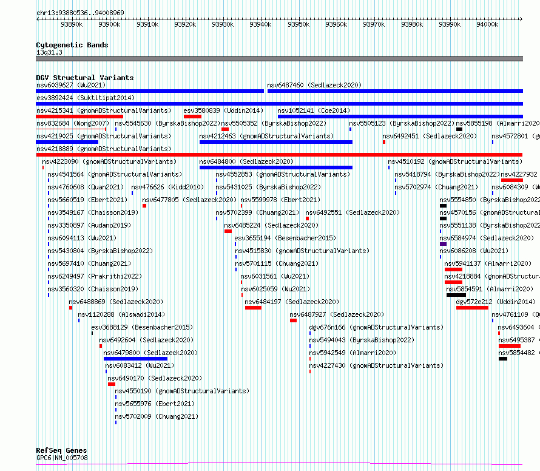The width and height of the screenshot is (540, 471).
Task: Select nsv5702399 (Chuang2021) label
Action: (257, 212)
